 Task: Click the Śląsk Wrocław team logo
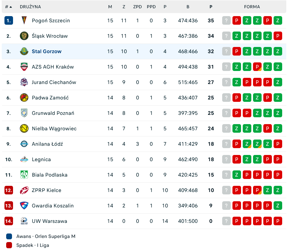(x=24, y=36)
